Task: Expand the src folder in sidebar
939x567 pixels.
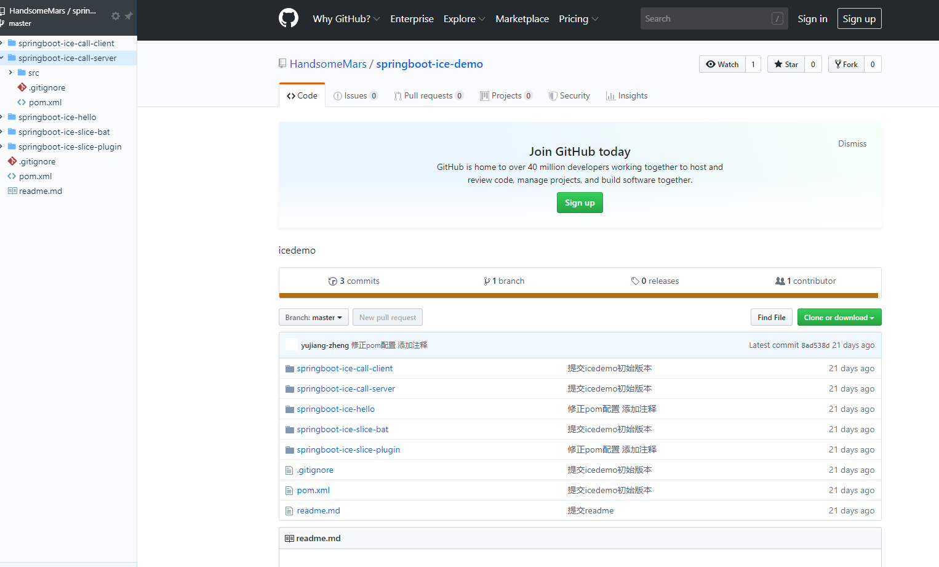Action: [10, 73]
